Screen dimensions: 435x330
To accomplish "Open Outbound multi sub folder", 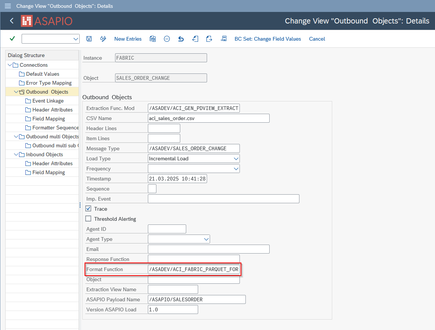I will (52, 145).
